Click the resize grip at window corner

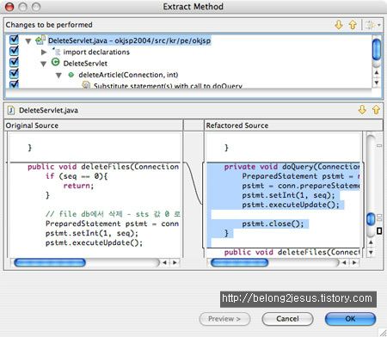point(383,333)
